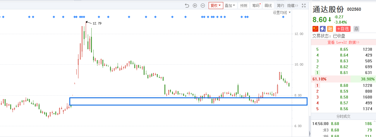Click the orange 融 margin icon
The image size is (376, 137).
(x=330, y=29)
